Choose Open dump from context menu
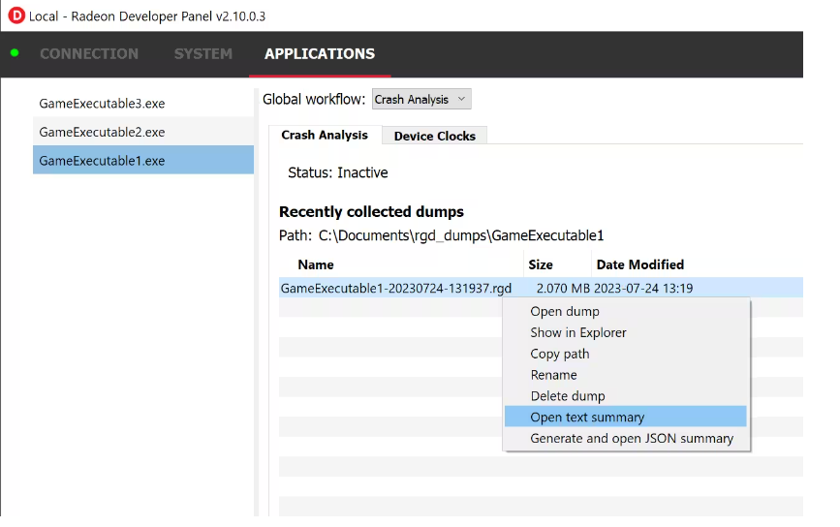840x527 pixels. (565, 311)
